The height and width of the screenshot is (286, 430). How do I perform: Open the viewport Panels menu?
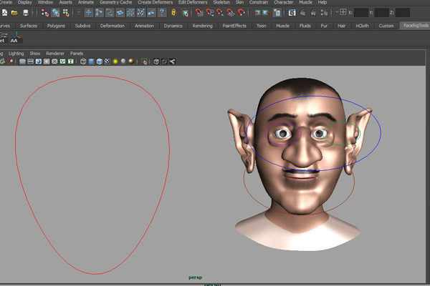click(x=77, y=54)
